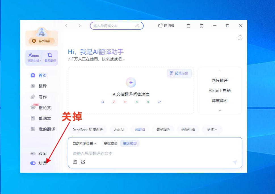Click the upload document icon below text input
275x194 pixels.
click(75, 162)
